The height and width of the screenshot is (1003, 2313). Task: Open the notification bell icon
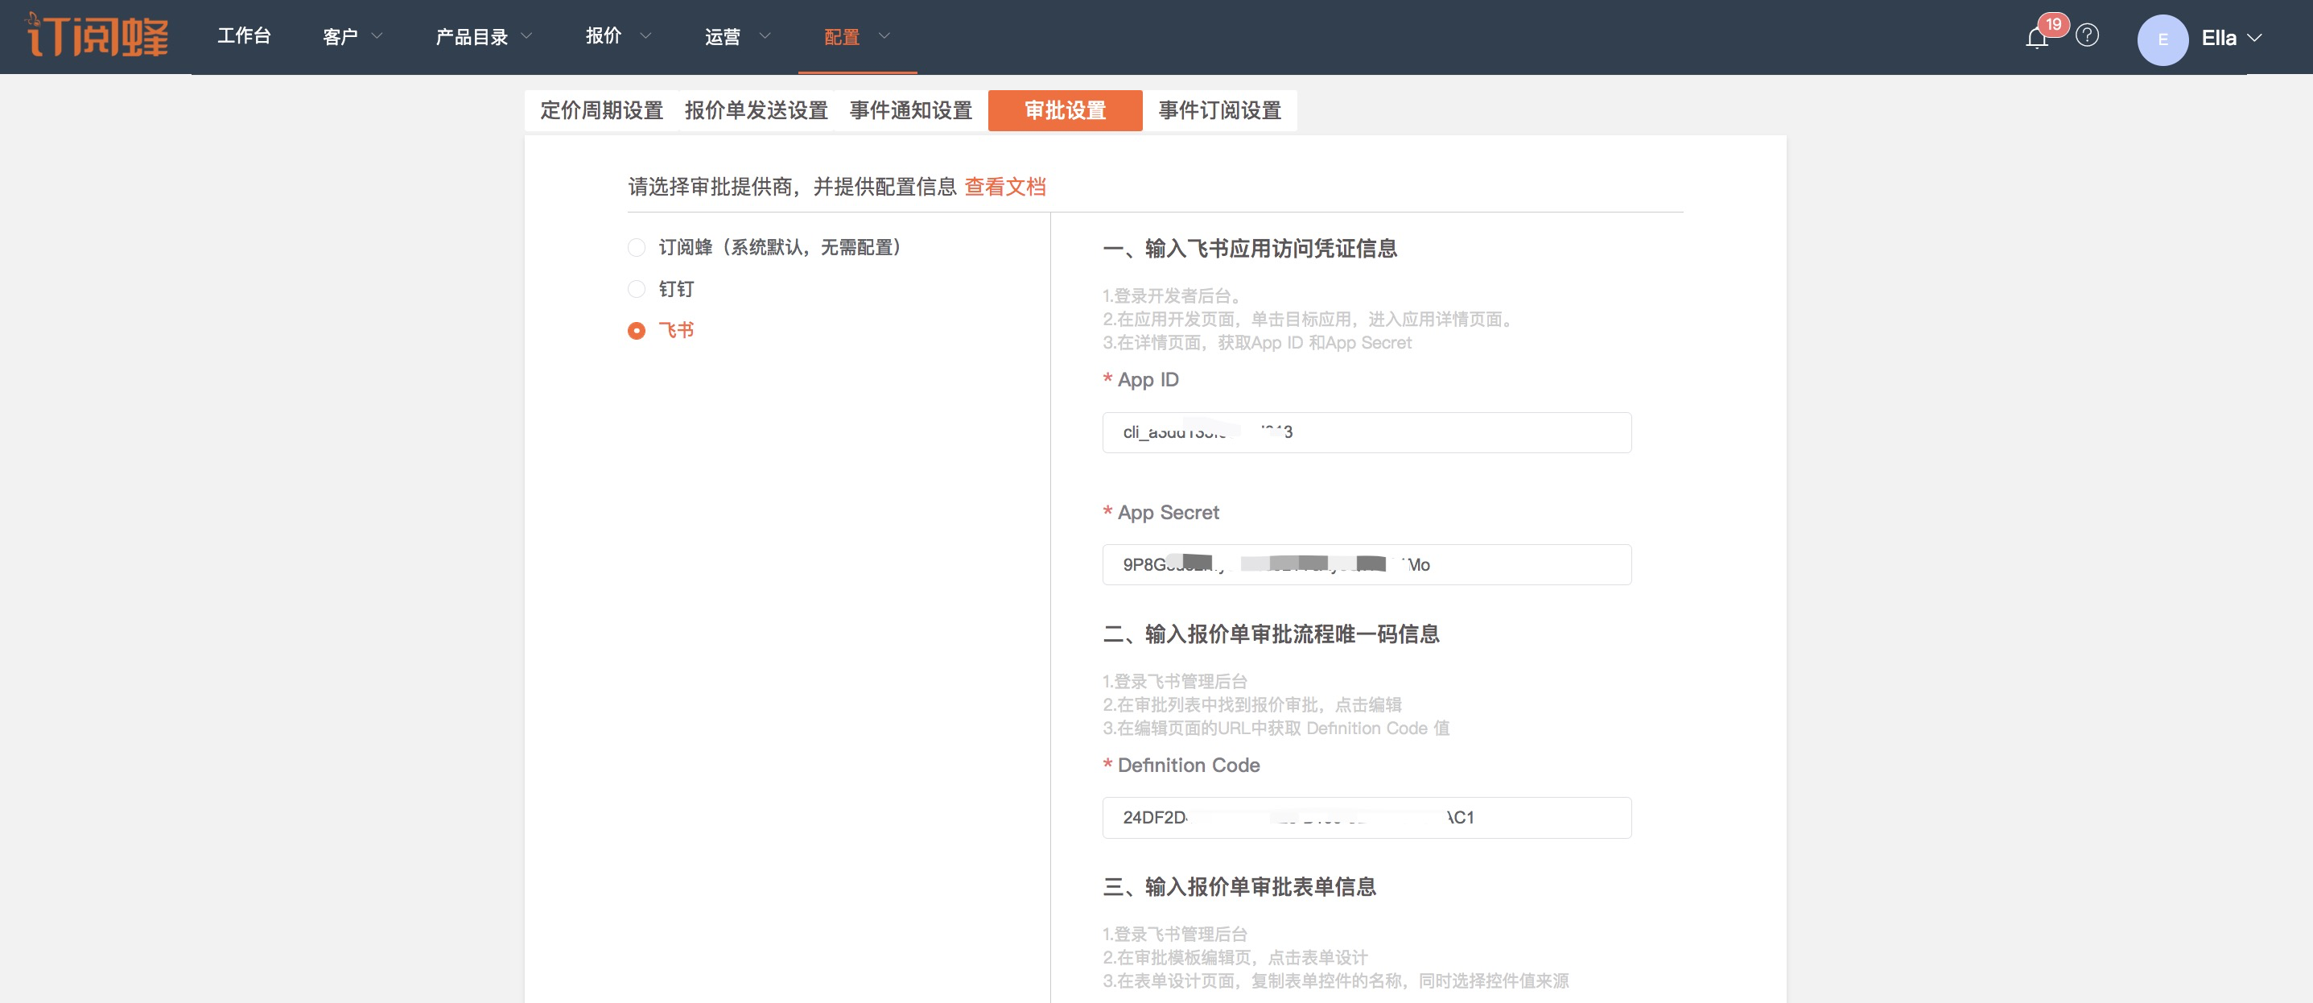[2036, 38]
